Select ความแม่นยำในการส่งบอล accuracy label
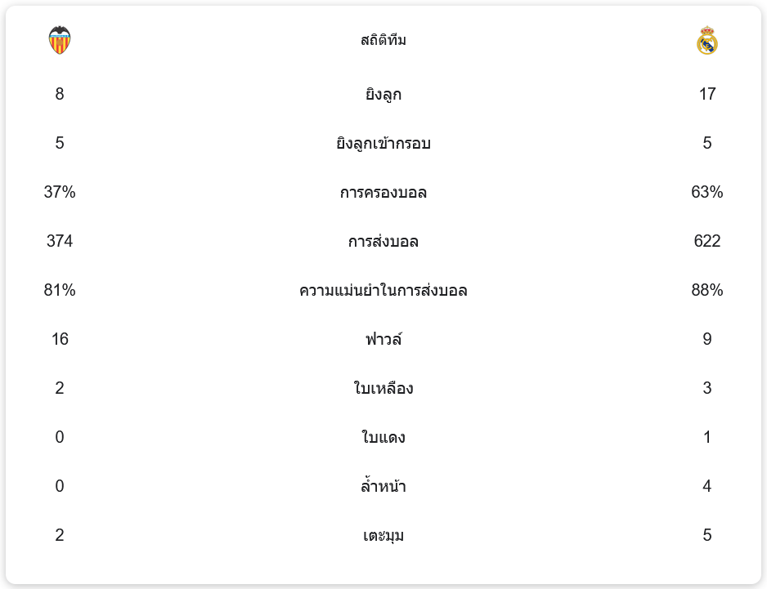767x589 pixels. pyautogui.click(x=383, y=291)
